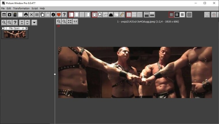Click the Print icon in the toolbar
The height and width of the screenshot is (124, 219).
[26, 15]
